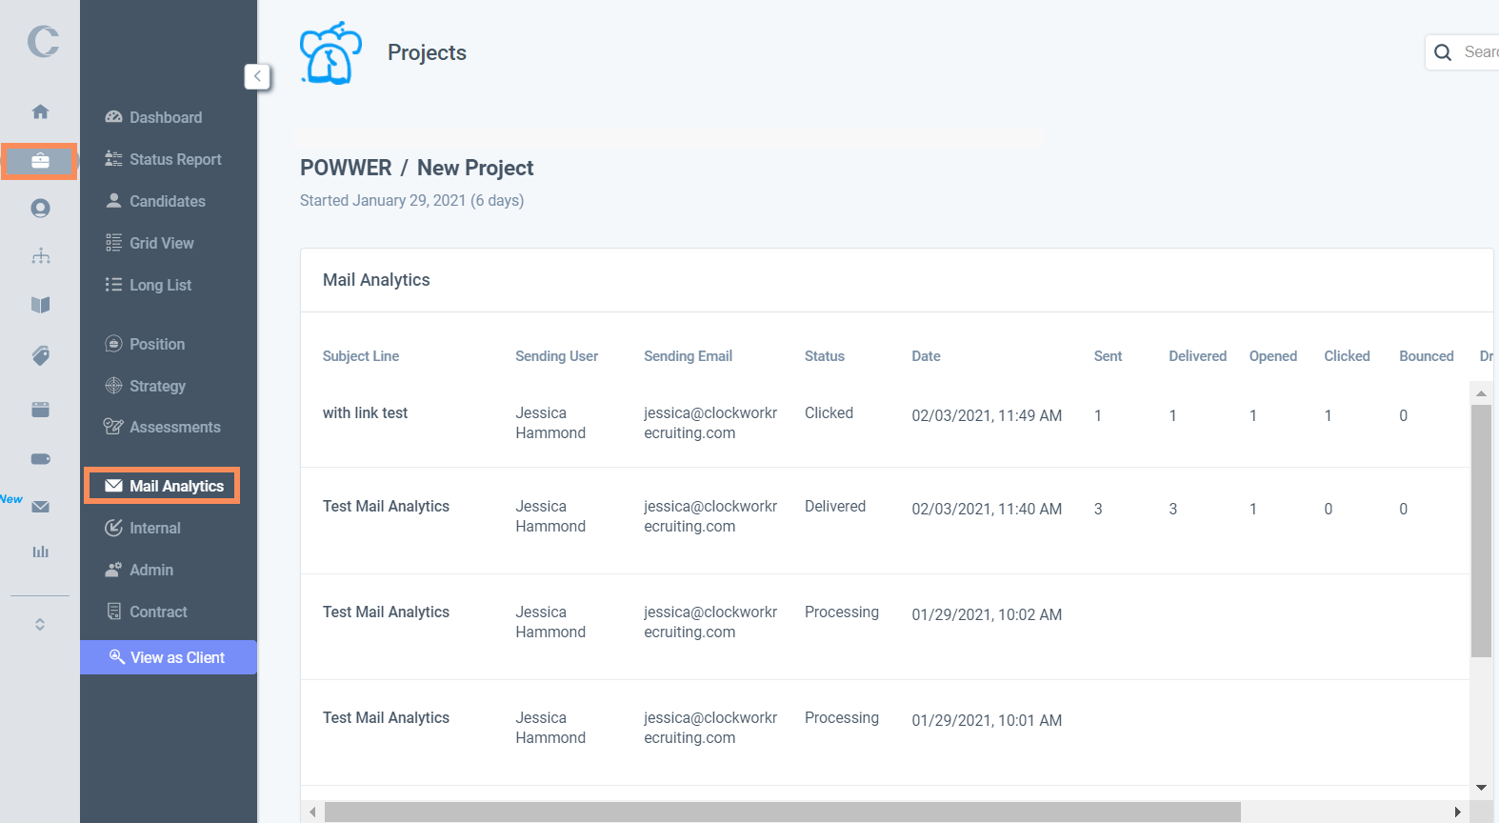Click the search magnifier icon
The height and width of the screenshot is (823, 1499).
(1443, 52)
